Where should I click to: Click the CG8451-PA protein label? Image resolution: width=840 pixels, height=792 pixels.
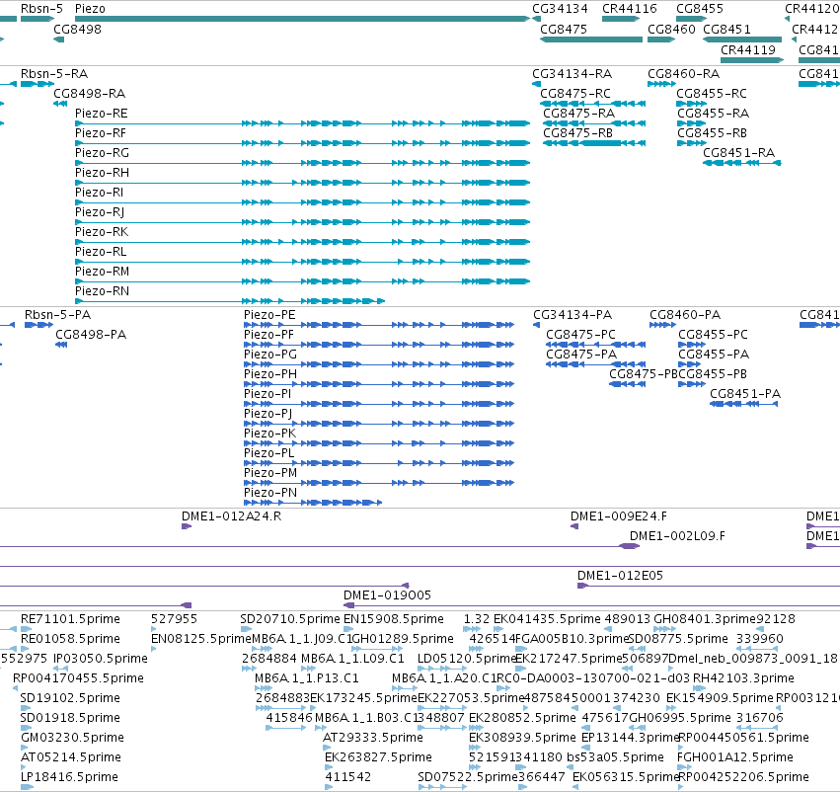click(745, 394)
